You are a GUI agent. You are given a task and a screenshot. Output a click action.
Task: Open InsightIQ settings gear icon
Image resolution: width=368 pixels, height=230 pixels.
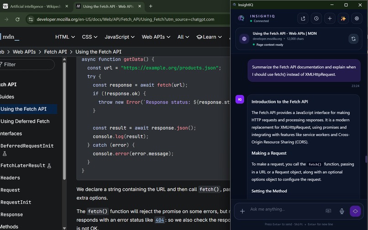point(357,19)
